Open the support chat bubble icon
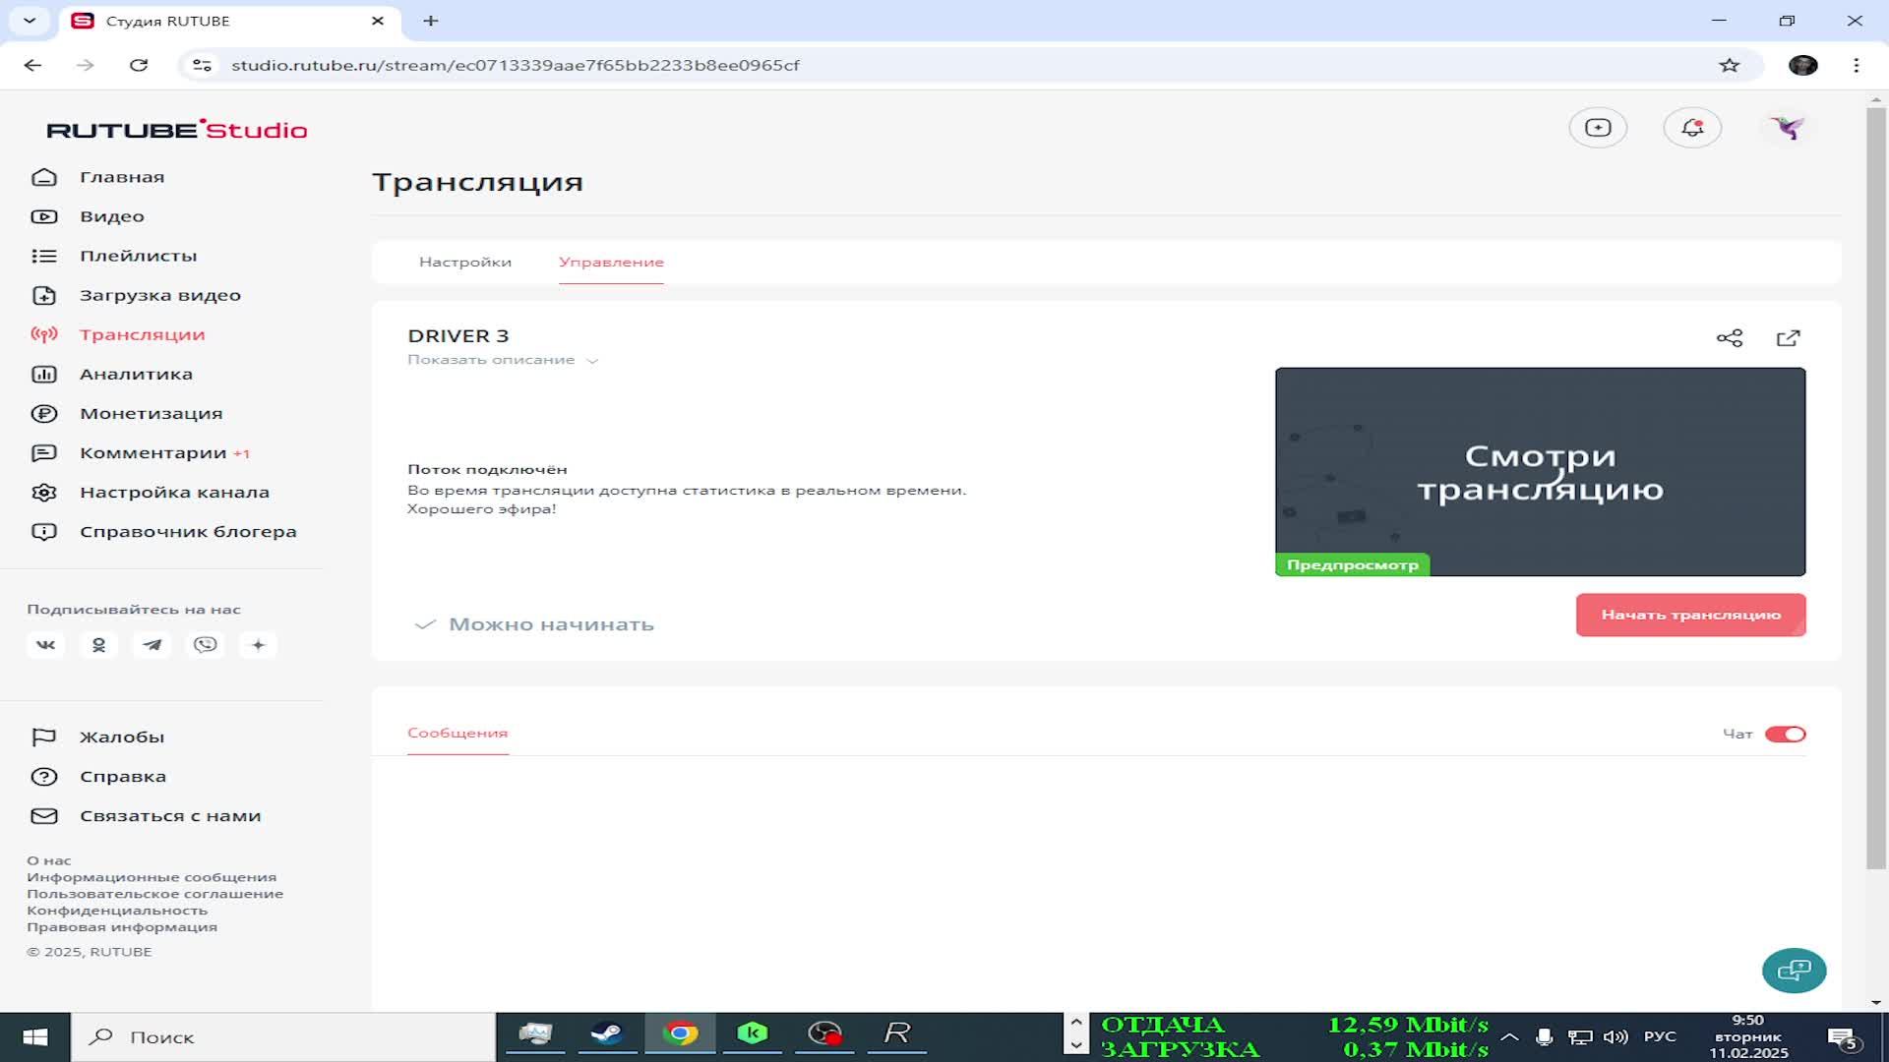This screenshot has height=1062, width=1889. [1794, 971]
